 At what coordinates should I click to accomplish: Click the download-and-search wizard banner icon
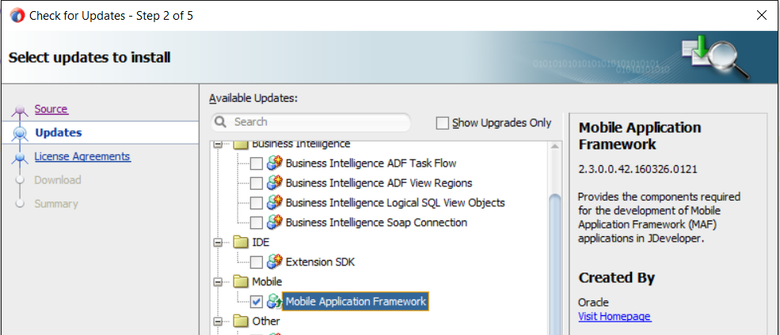[715, 57]
